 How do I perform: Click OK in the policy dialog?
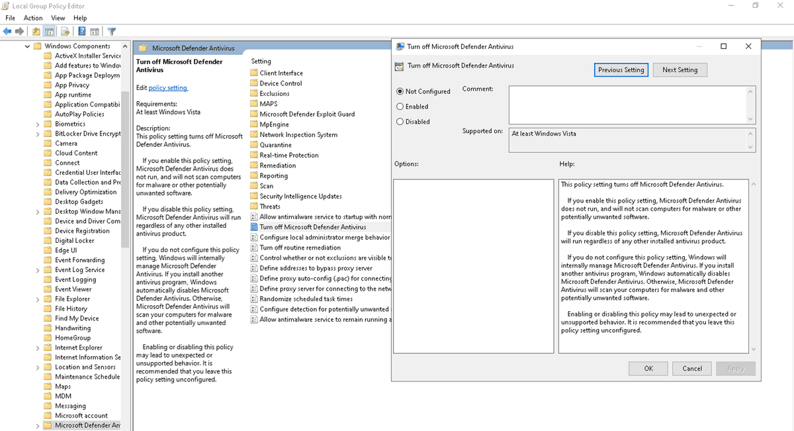tap(648, 369)
